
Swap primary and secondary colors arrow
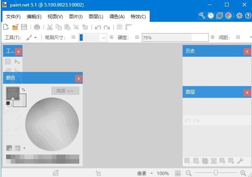tap(24, 89)
